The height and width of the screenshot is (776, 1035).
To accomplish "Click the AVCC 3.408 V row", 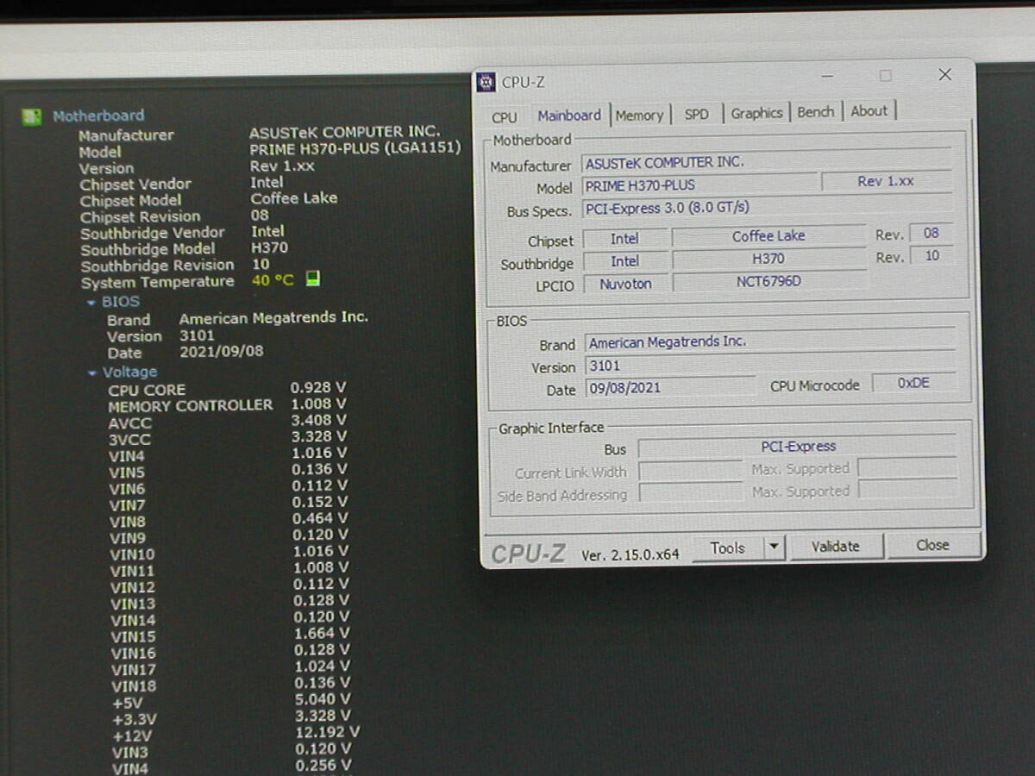I will coord(228,422).
